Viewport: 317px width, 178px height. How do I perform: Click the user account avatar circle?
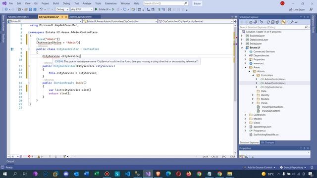[x=282, y=3]
